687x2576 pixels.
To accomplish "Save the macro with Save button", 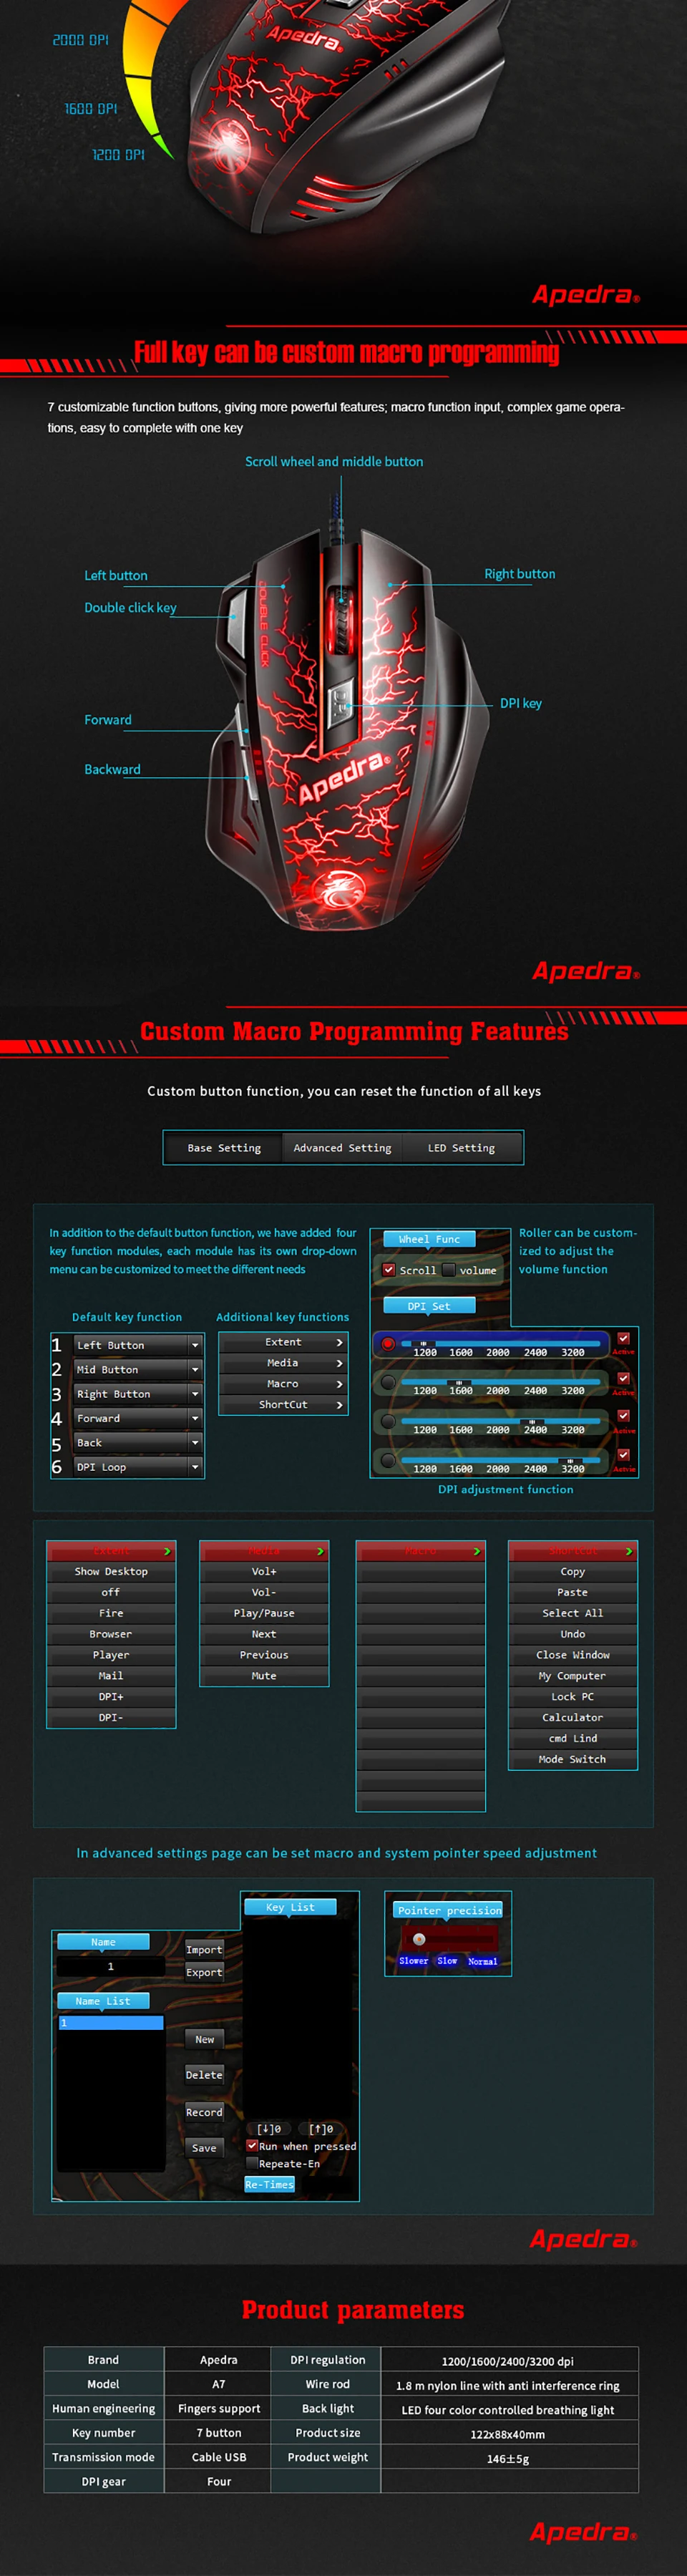I will click(x=204, y=2147).
